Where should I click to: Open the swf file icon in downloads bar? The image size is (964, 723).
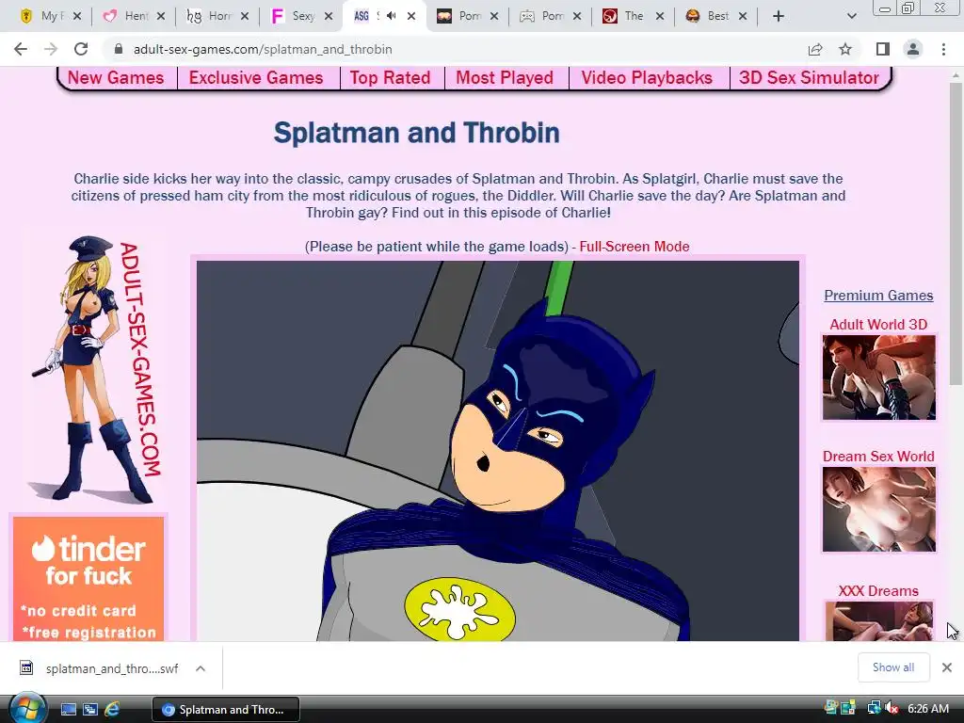(26, 667)
